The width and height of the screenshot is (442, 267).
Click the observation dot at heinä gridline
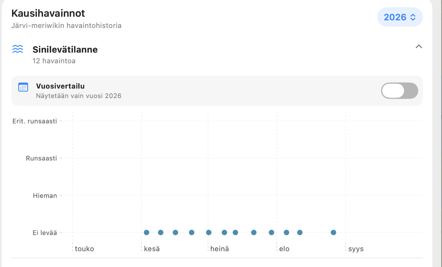(x=209, y=232)
